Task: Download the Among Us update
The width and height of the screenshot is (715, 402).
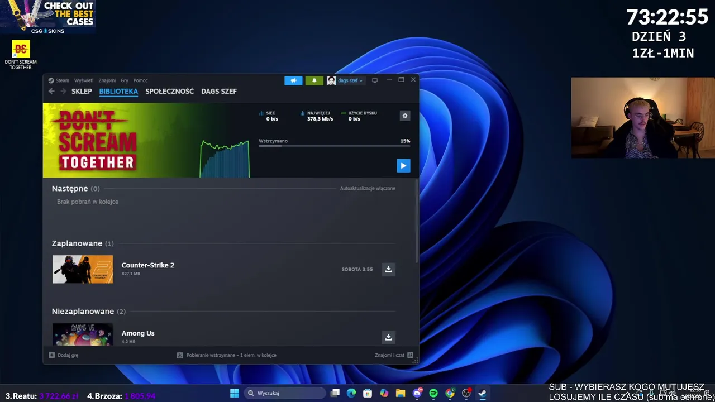Action: click(x=388, y=337)
